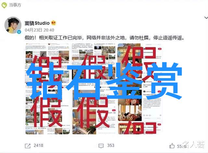Click the 2418 repost count
Image resolution: width=208 pixels, height=153 pixels.
38,146
